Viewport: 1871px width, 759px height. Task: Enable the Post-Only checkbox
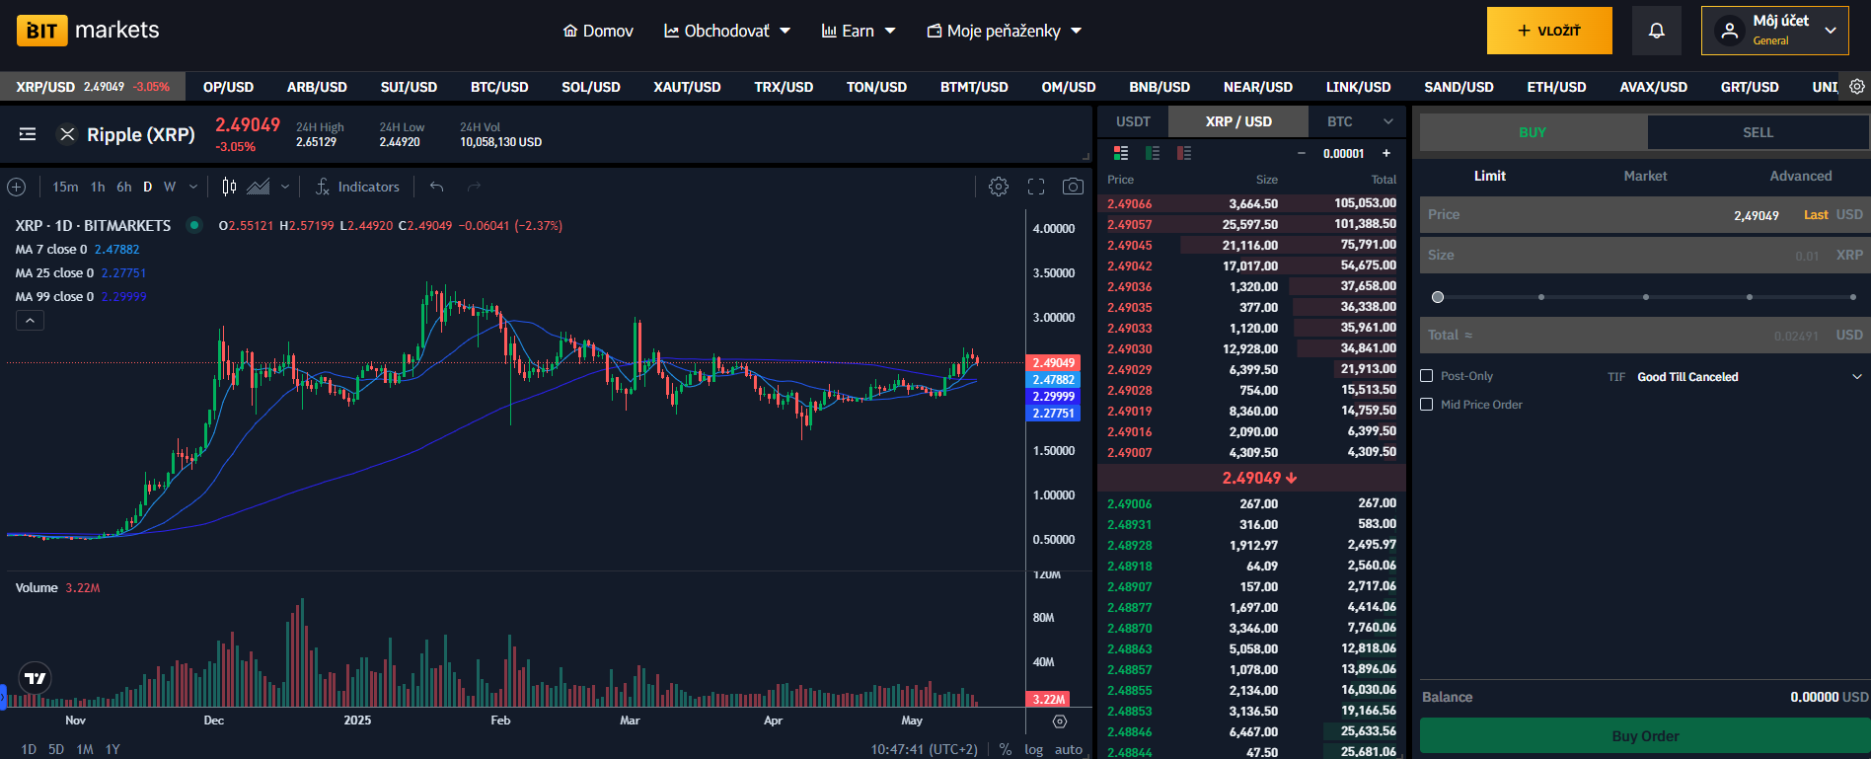tap(1426, 376)
